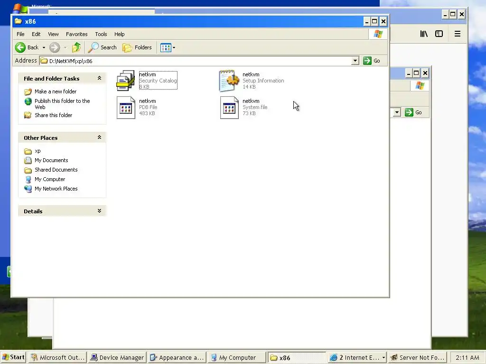Click the 'PDB File' label text

click(x=148, y=107)
